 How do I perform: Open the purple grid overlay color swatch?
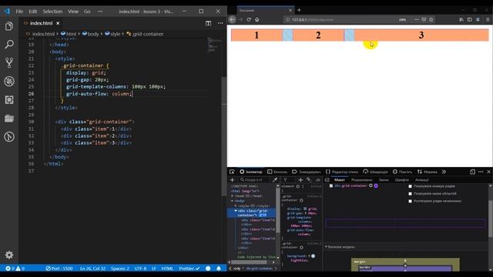[x=376, y=186]
